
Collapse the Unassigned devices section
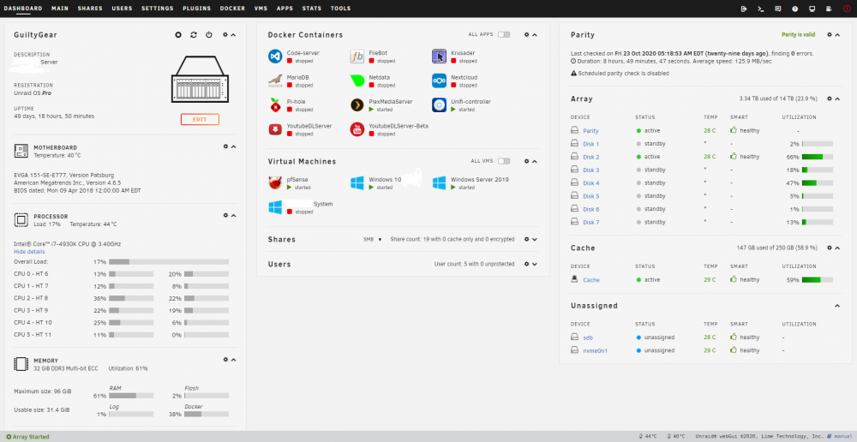point(837,306)
